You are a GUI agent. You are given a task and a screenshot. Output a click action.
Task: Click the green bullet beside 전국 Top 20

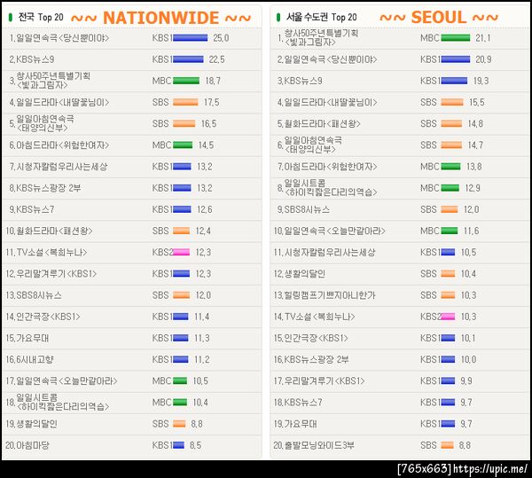tap(10, 17)
